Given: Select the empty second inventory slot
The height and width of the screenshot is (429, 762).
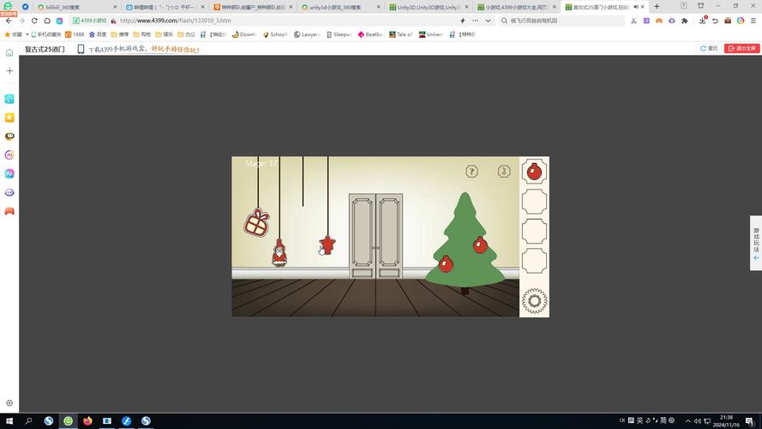Looking at the screenshot, I should (534, 202).
